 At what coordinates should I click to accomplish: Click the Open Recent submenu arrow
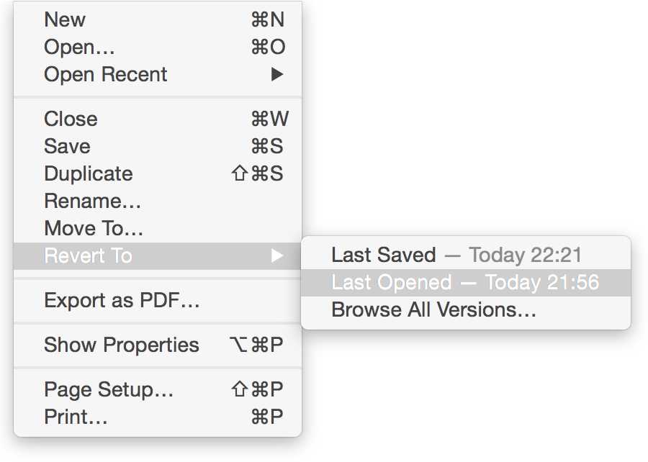pyautogui.click(x=277, y=74)
